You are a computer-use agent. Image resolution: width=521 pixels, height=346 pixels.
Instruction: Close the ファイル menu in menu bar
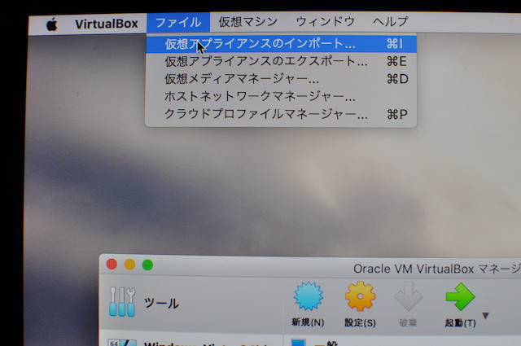pyautogui.click(x=178, y=23)
